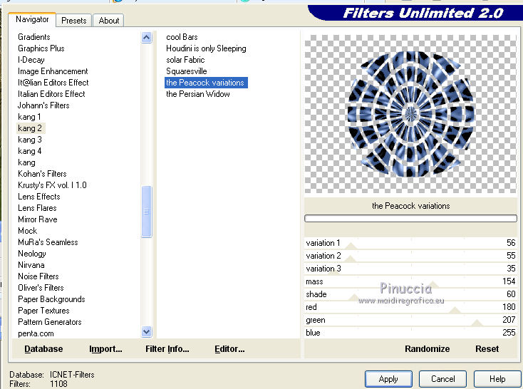Select Paper Textures category
The height and width of the screenshot is (389, 523).
[43, 311]
